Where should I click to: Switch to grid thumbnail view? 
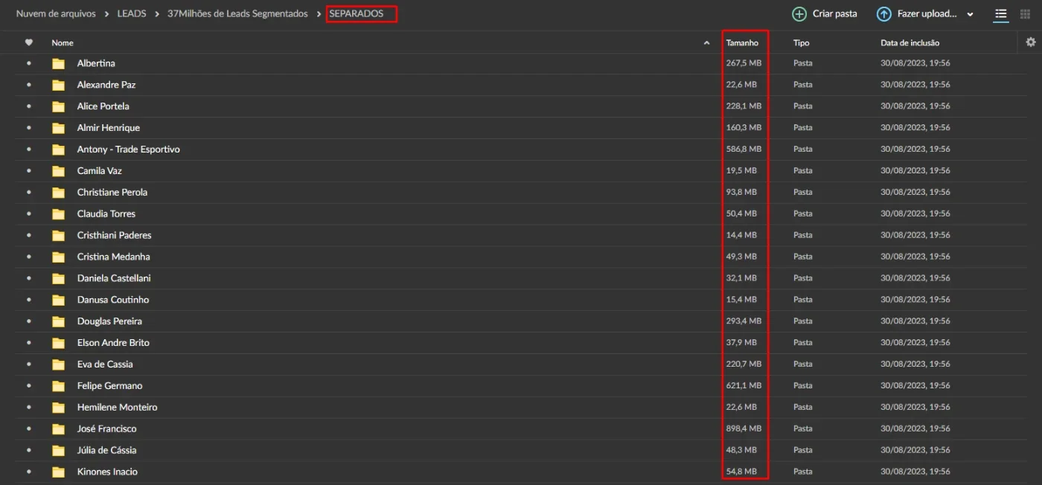point(1026,14)
